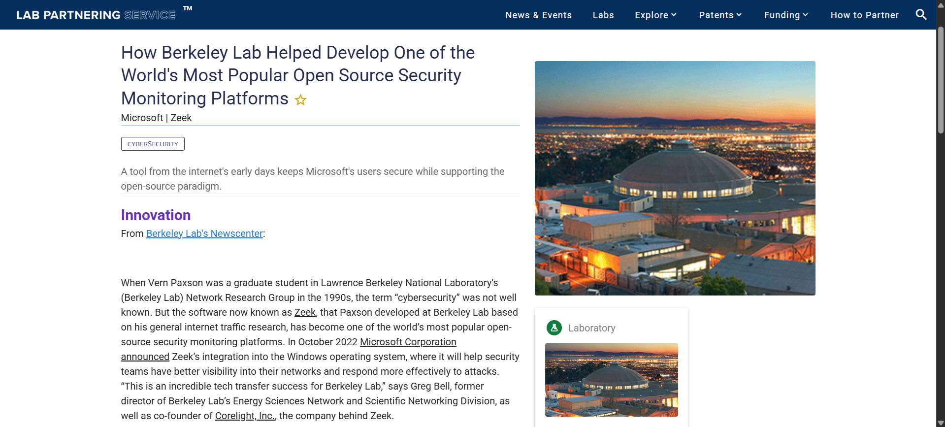Click the Laboratory card heading label

click(x=591, y=328)
